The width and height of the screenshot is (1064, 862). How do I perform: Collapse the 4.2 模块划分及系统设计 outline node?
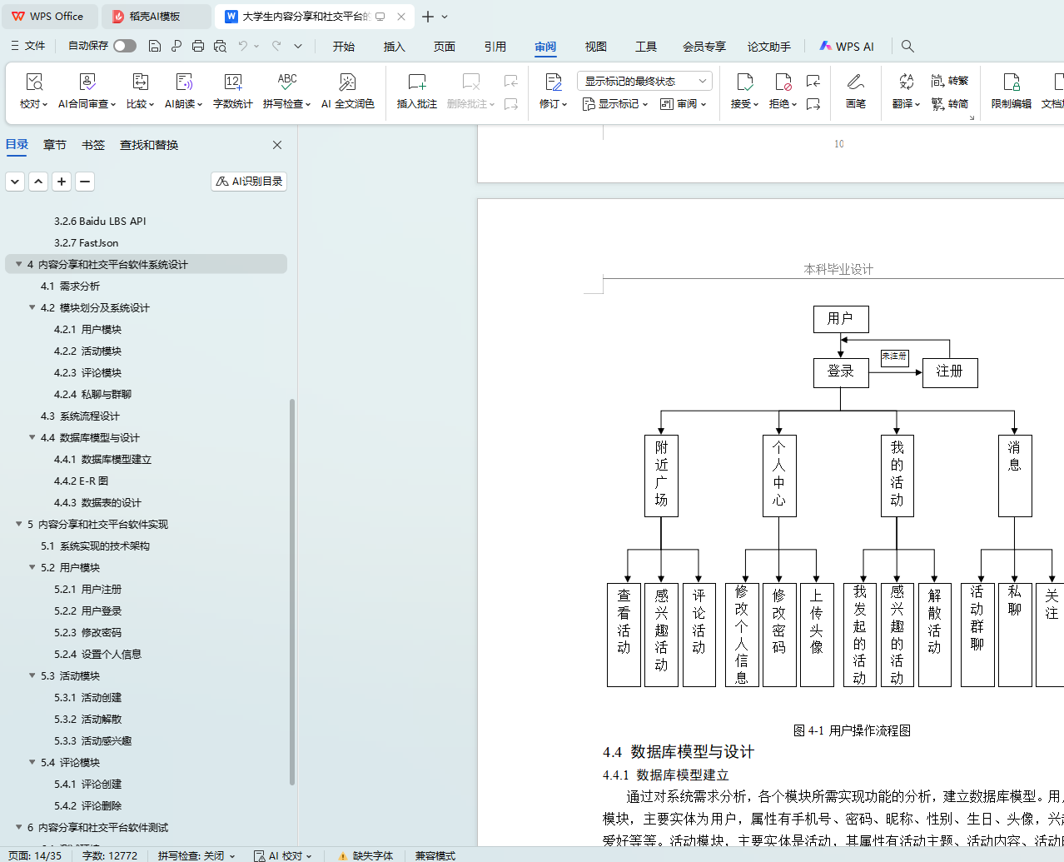pos(32,308)
